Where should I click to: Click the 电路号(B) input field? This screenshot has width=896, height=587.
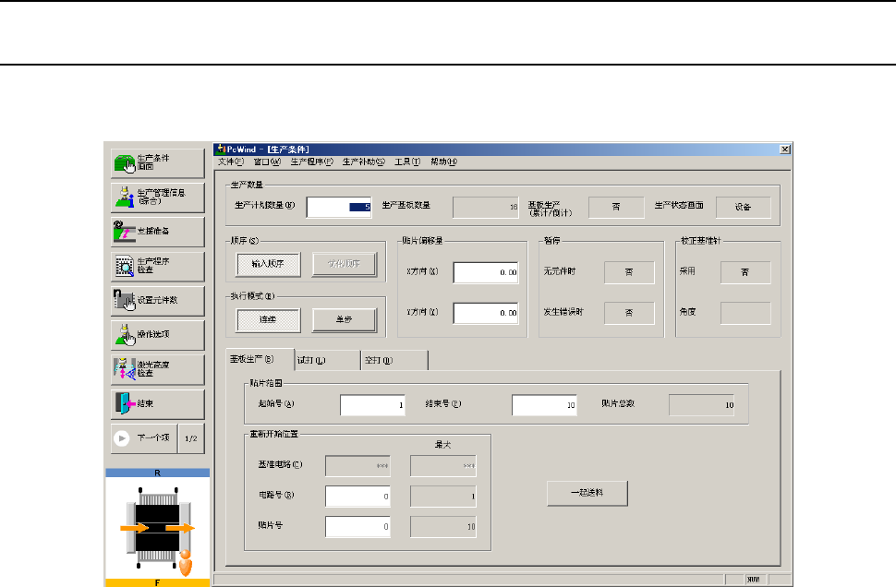click(357, 497)
